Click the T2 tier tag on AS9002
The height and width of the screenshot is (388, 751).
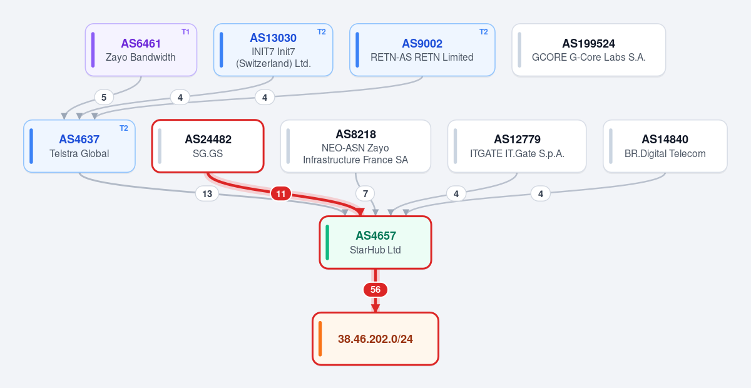[483, 32]
